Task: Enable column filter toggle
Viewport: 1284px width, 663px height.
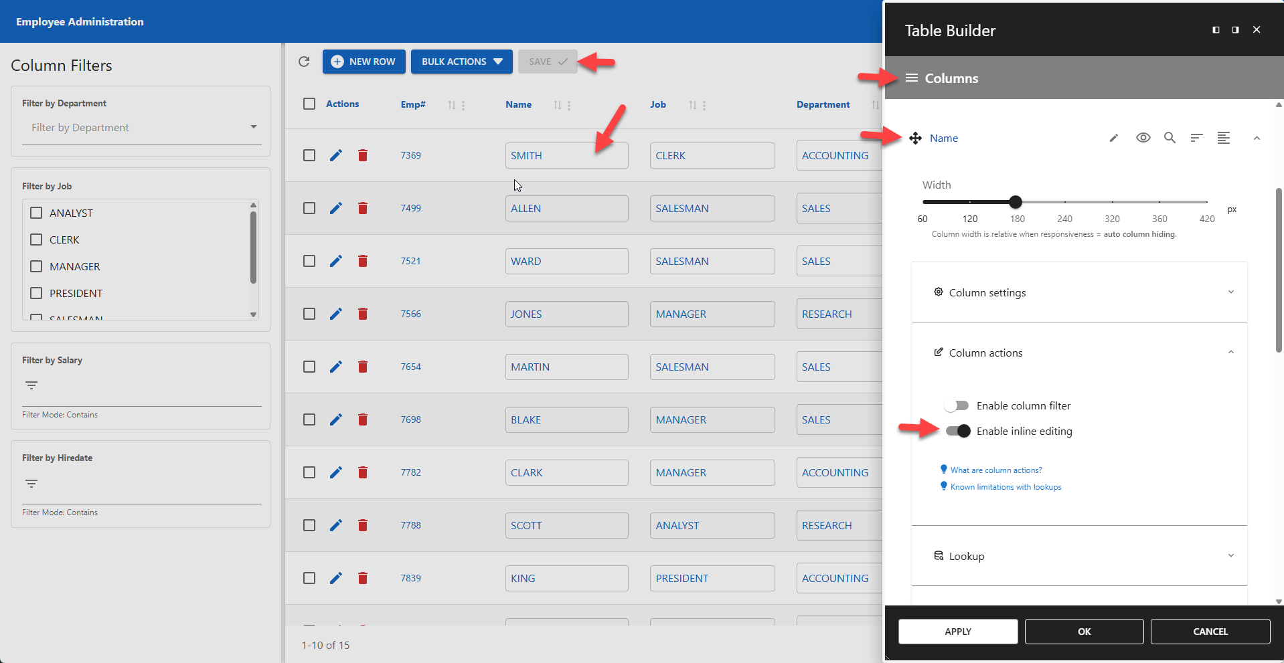Action: pos(957,405)
